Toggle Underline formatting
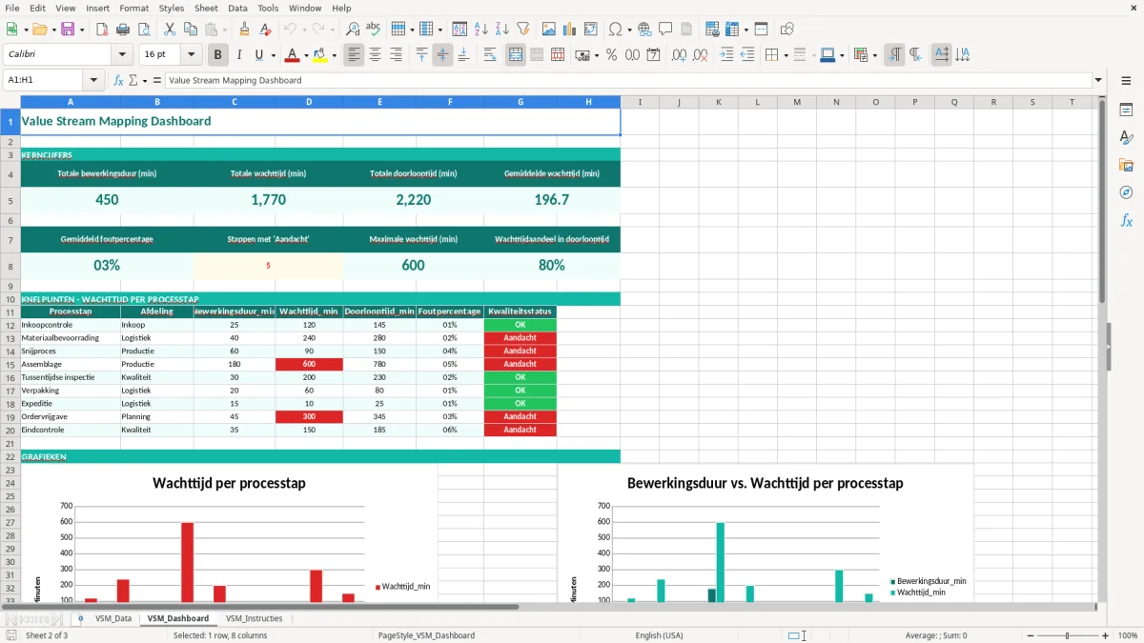Screen dimensions: 1144x643 pos(259,55)
